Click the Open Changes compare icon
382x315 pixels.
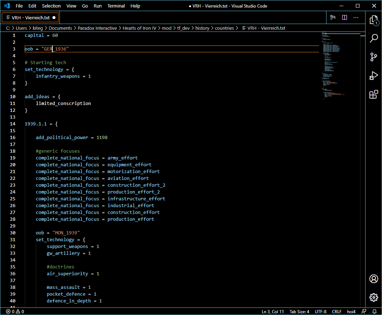click(333, 17)
